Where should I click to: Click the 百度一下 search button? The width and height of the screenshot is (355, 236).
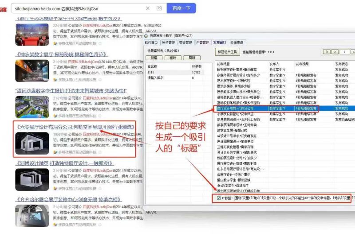pos(181,8)
